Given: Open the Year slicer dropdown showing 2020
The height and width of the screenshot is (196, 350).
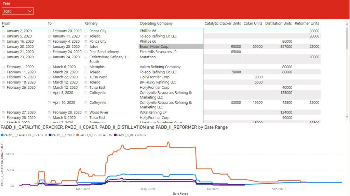Looking at the screenshot, I should pos(18,11).
